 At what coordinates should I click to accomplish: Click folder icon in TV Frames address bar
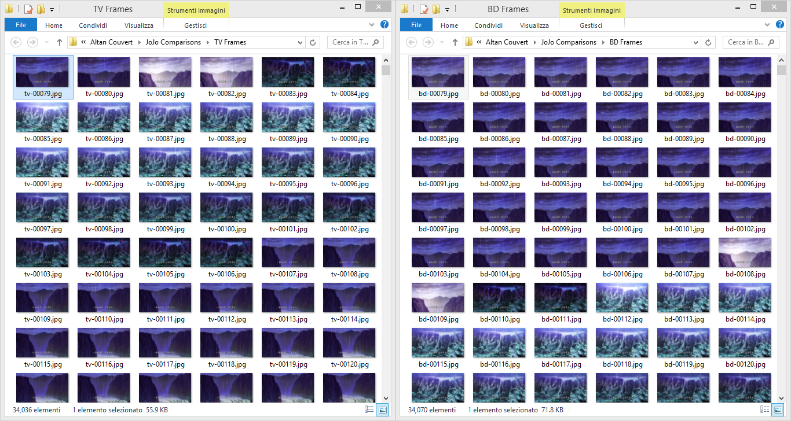click(73, 42)
